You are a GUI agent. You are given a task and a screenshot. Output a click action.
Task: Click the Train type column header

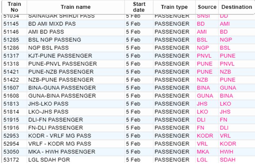click(174, 7)
